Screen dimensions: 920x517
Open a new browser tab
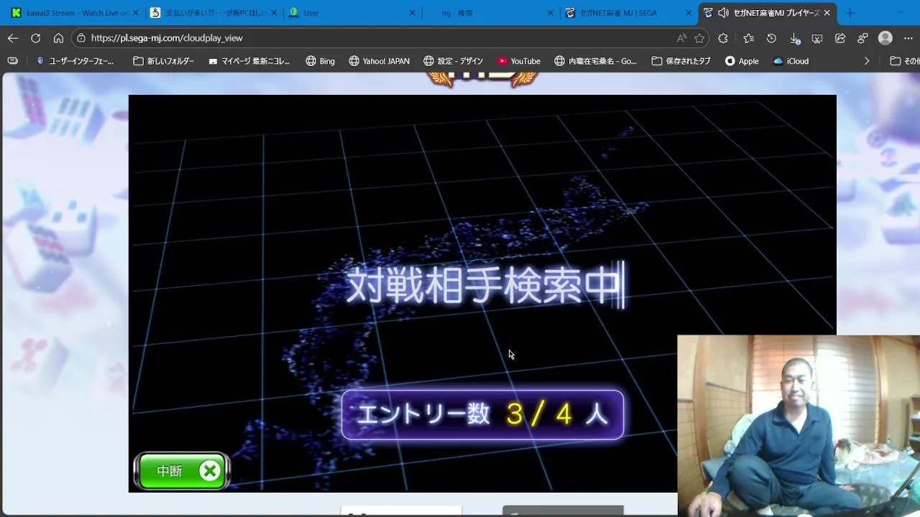coord(850,13)
